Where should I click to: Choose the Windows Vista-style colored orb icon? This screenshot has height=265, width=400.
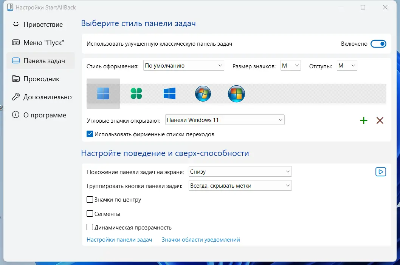click(x=236, y=94)
